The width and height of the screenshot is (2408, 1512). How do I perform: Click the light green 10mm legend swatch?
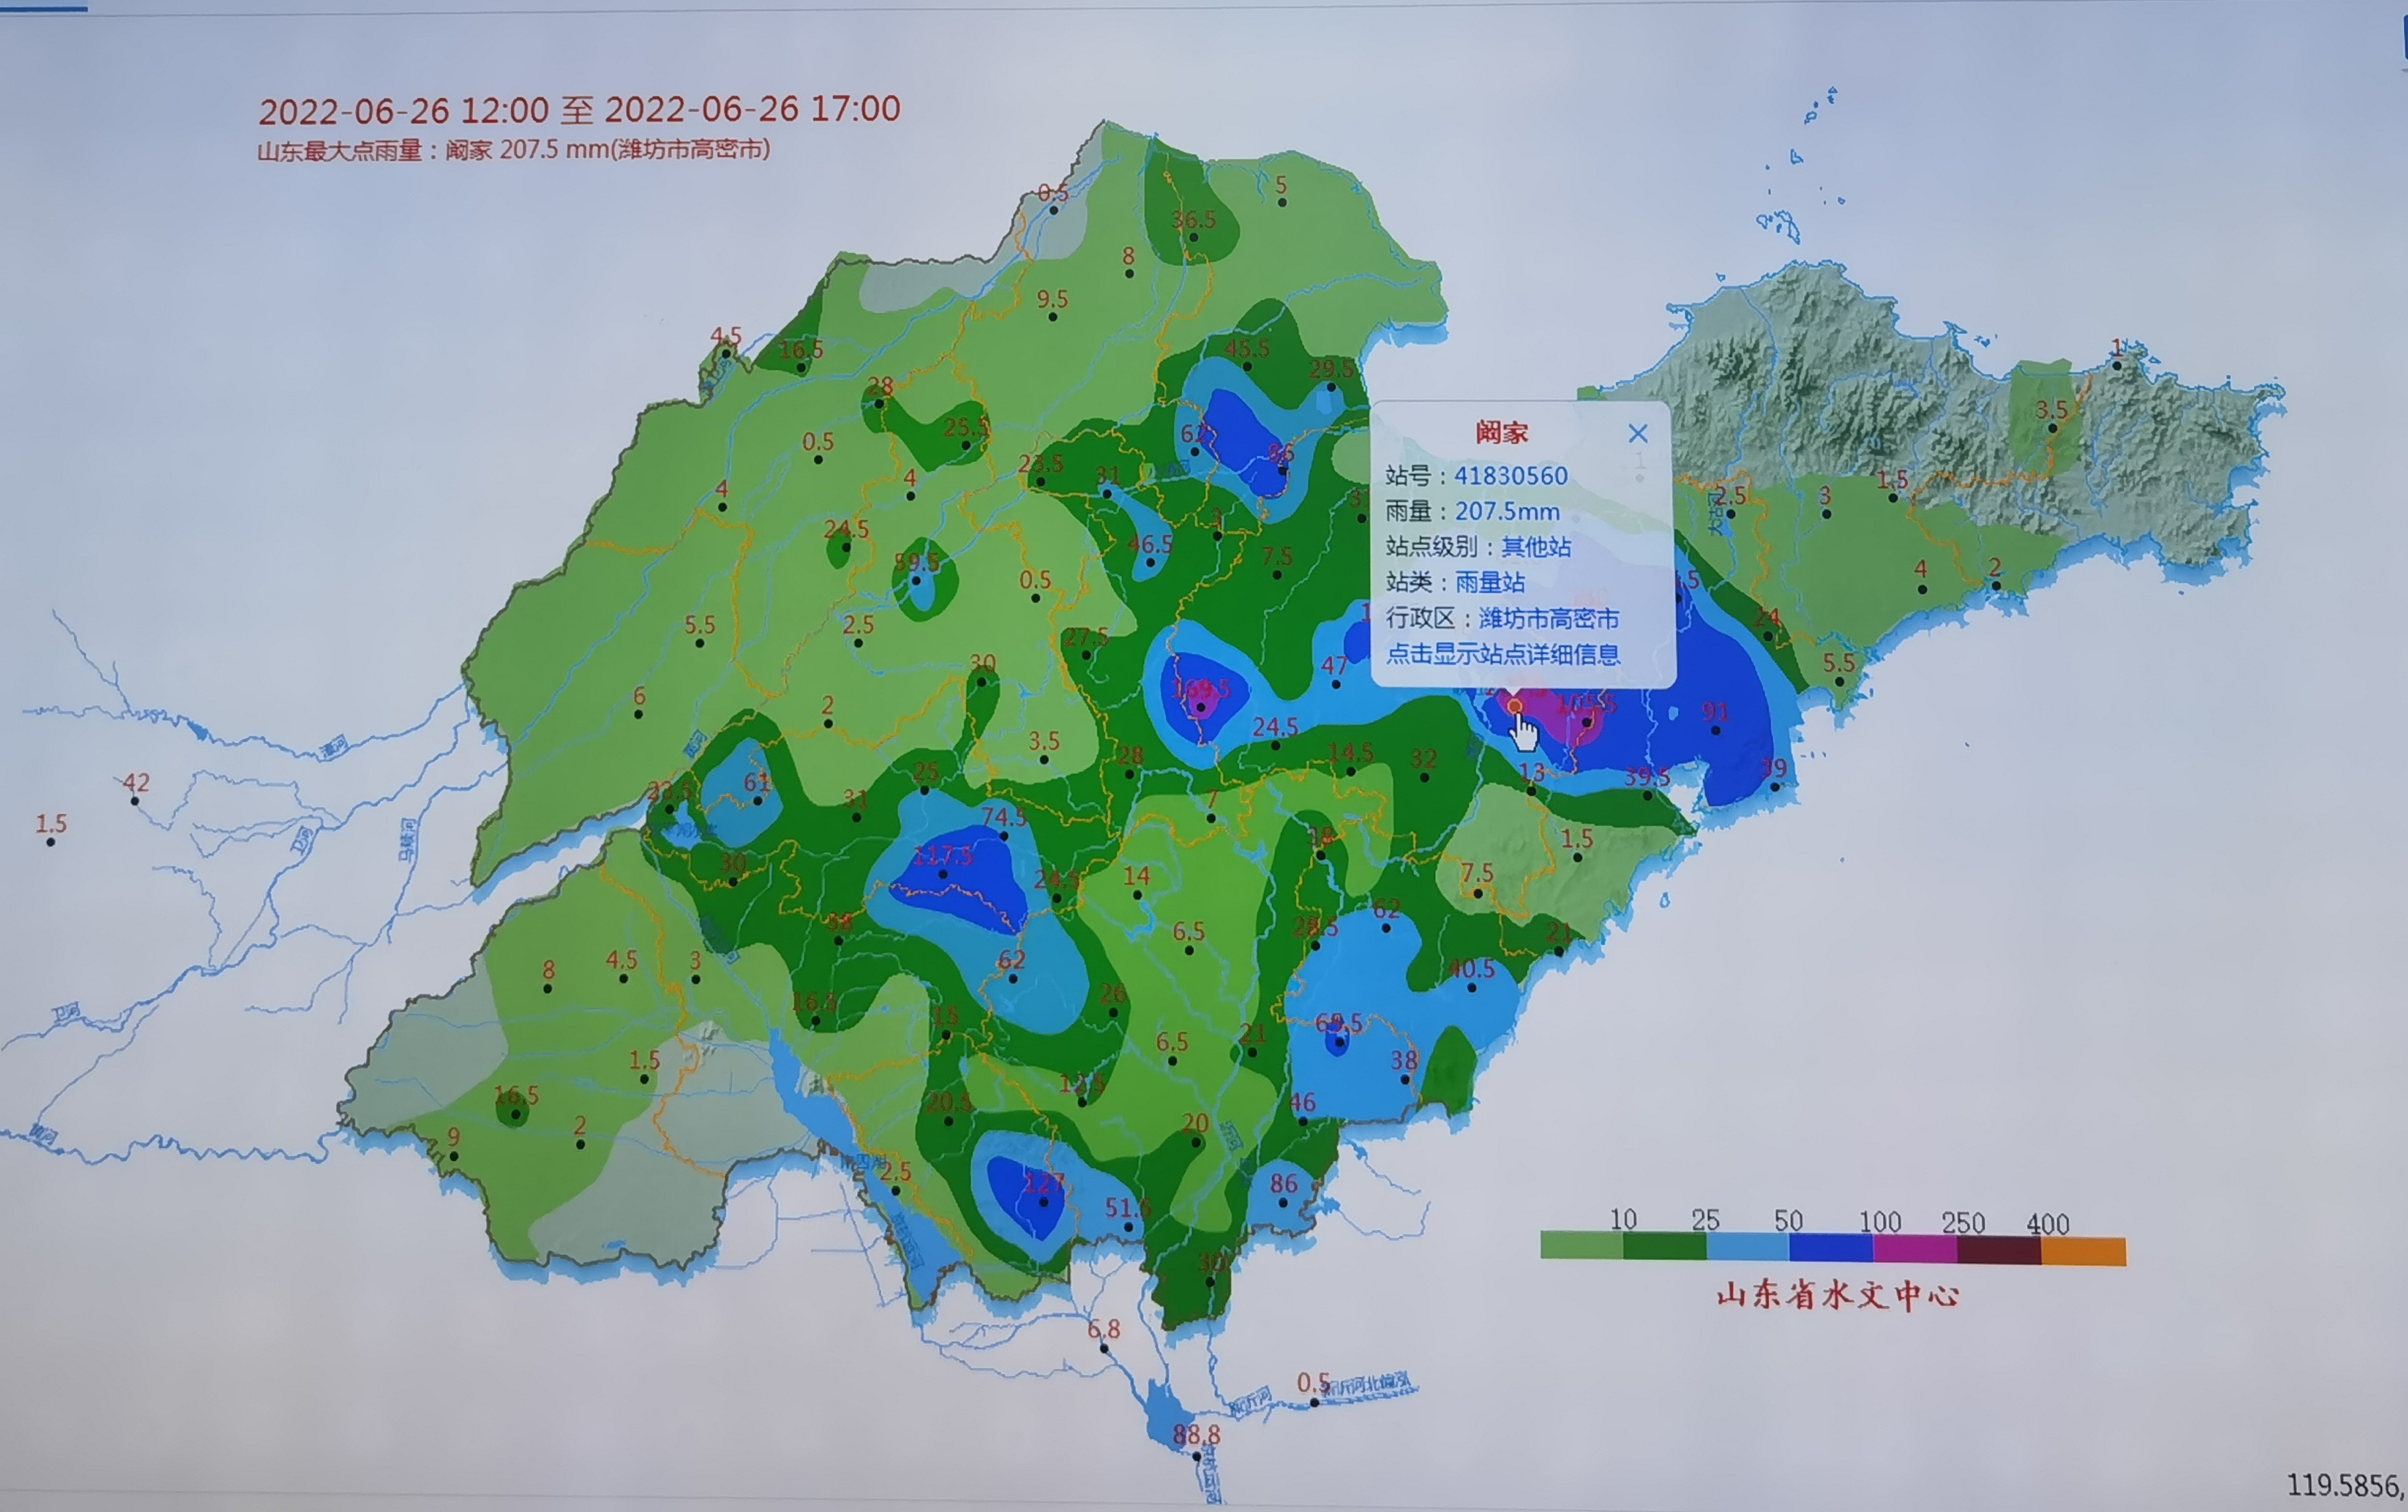pos(1582,1246)
